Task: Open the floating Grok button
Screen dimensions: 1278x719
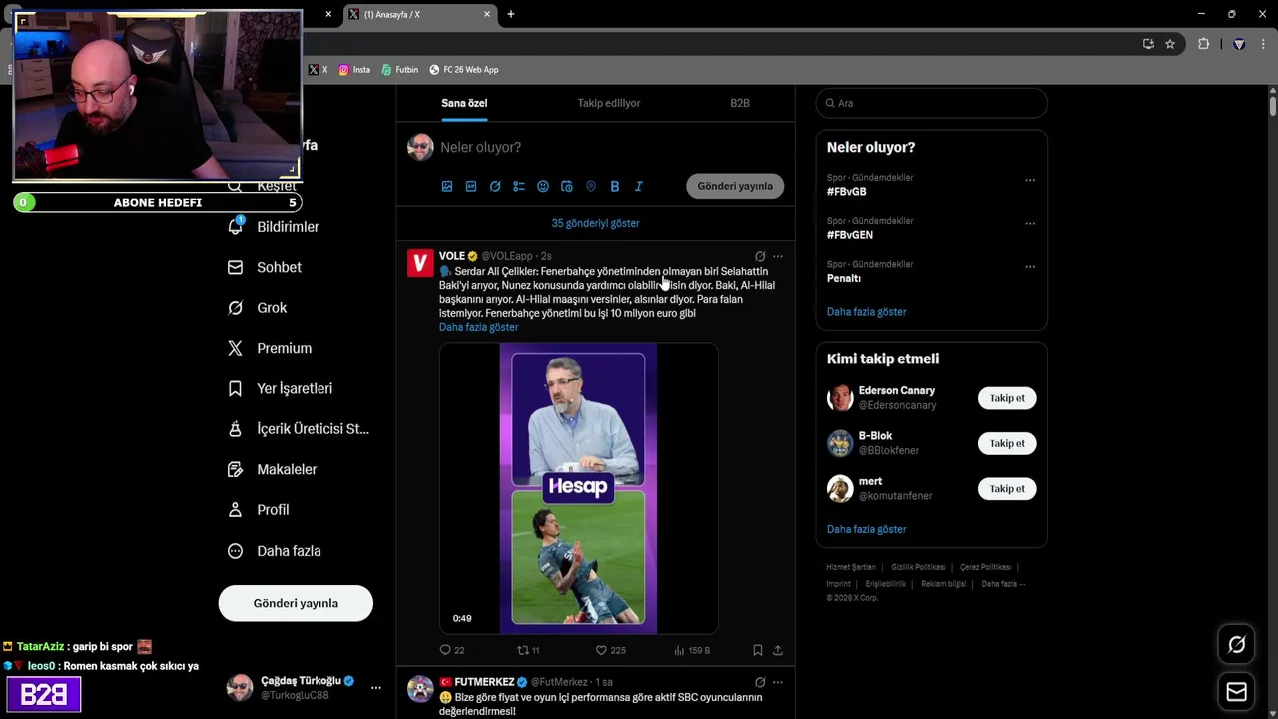Action: [x=1236, y=645]
